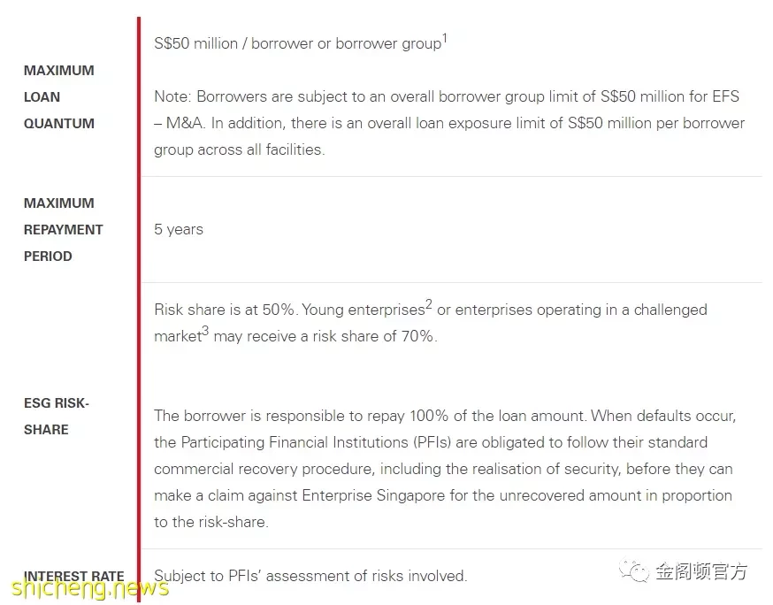Image resolution: width=773 pixels, height=605 pixels.
Task: Click the 'Note: Borrowers are subject' paragraph
Action: tap(449, 123)
